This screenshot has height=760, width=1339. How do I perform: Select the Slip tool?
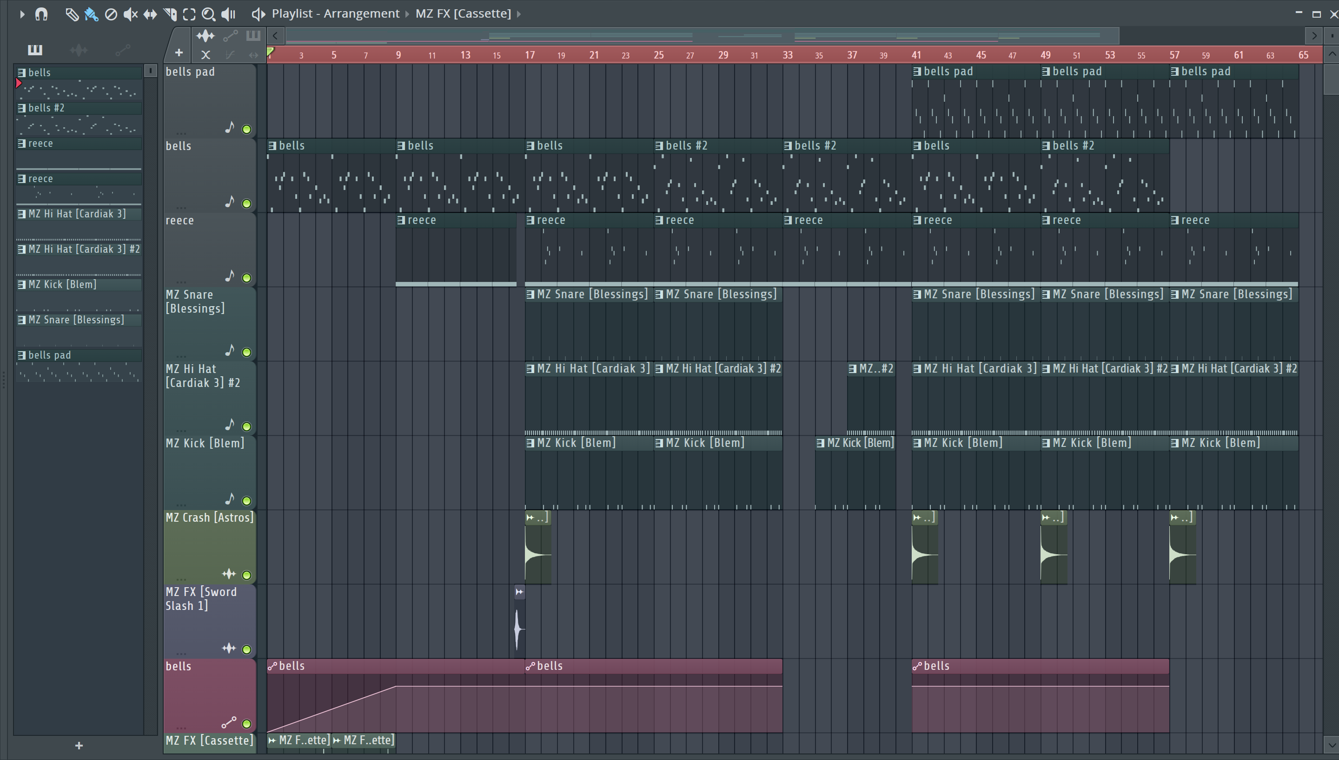pyautogui.click(x=150, y=14)
